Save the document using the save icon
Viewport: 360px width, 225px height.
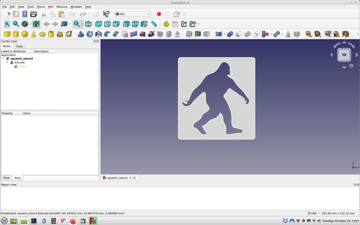25,14
